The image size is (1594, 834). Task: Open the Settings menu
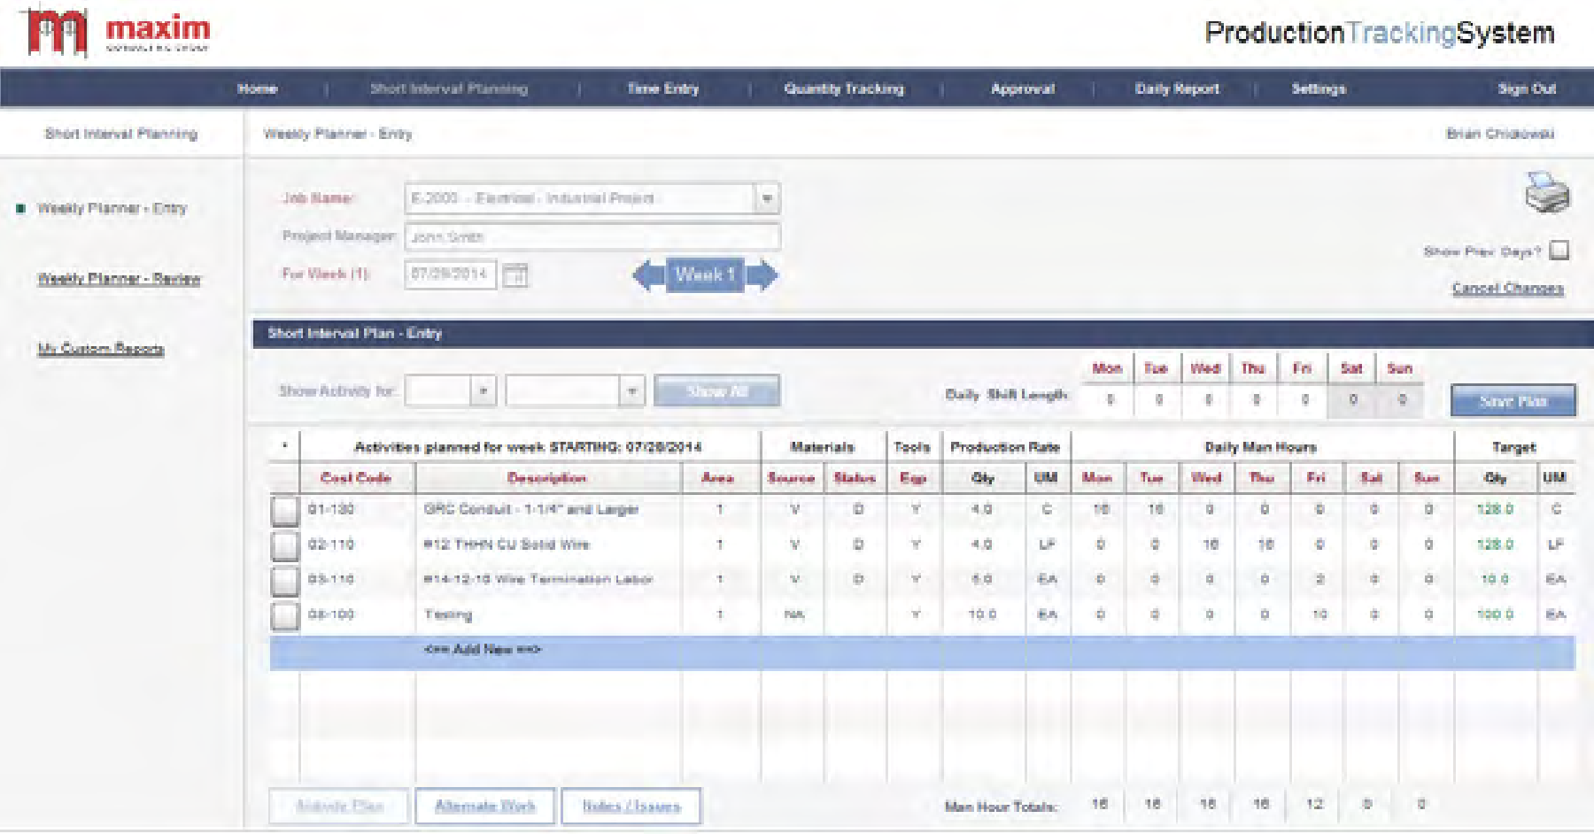[x=1319, y=89]
